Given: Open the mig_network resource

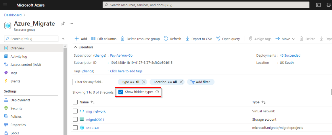Looking at the screenshot, I should tap(96, 111).
